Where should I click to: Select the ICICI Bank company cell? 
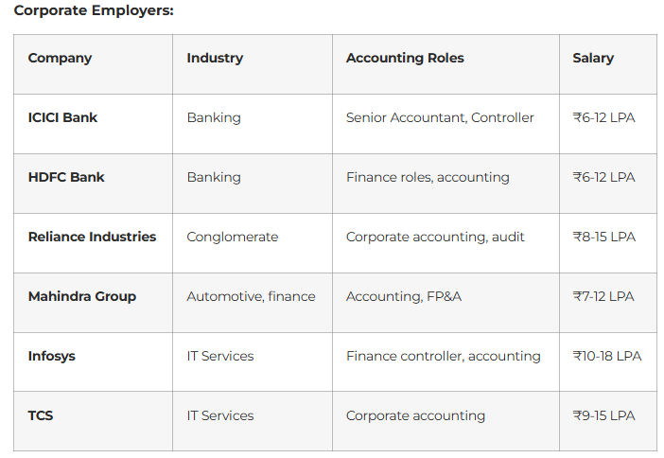[62, 118]
